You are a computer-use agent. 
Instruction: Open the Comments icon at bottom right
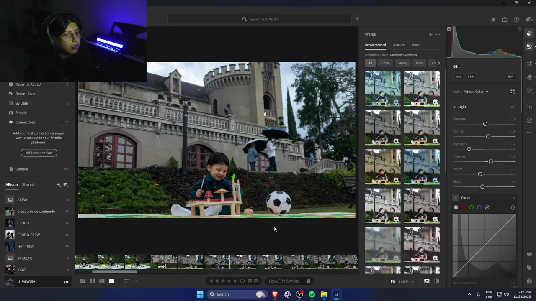(x=529, y=255)
